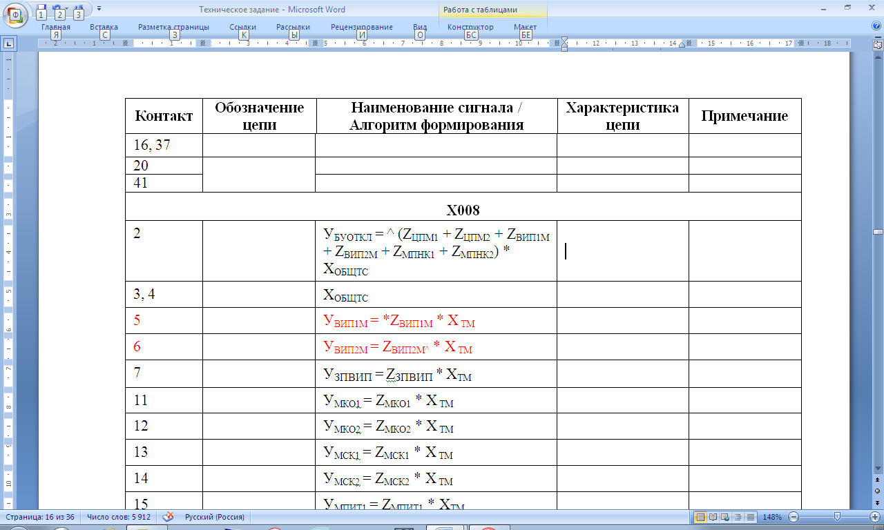Click the red УВИП1М formula cell
Screen dimensions: 884x530
tap(436, 321)
